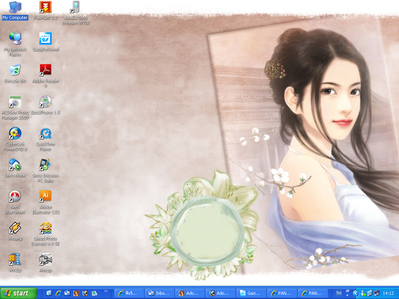Click Quick Launch Adobe icon beside Outlook Express icon
Screen dimensions: 399x299
point(76,293)
